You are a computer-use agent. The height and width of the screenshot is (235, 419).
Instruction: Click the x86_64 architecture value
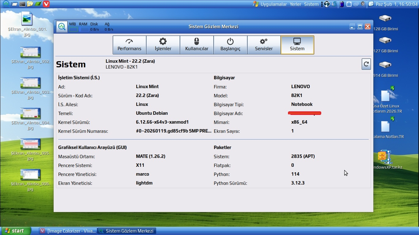point(299,122)
